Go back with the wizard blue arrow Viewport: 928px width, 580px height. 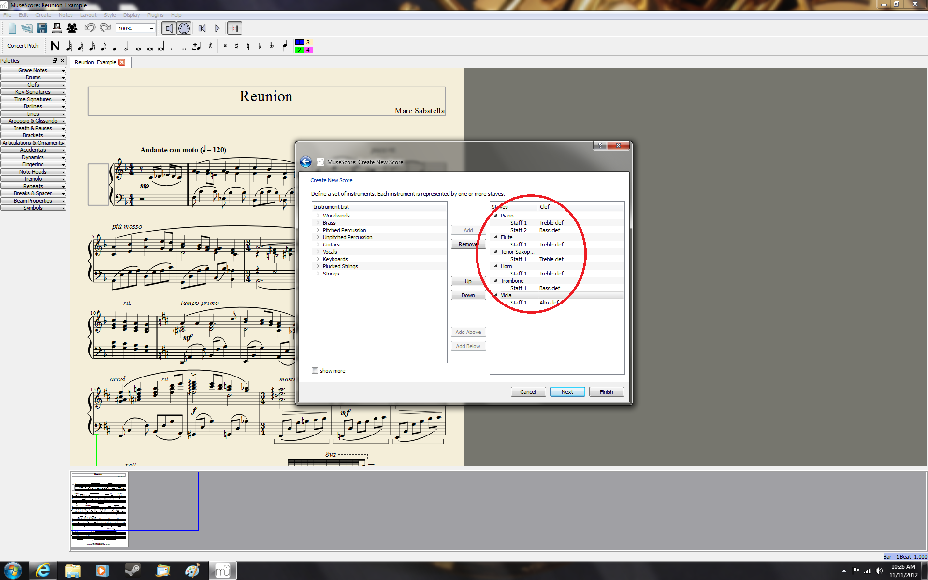[x=305, y=162]
